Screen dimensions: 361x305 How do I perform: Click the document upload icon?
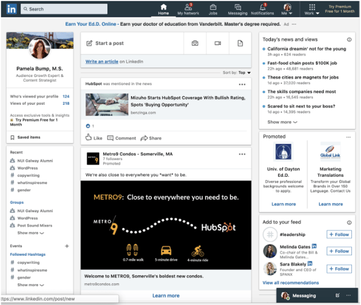(240, 43)
